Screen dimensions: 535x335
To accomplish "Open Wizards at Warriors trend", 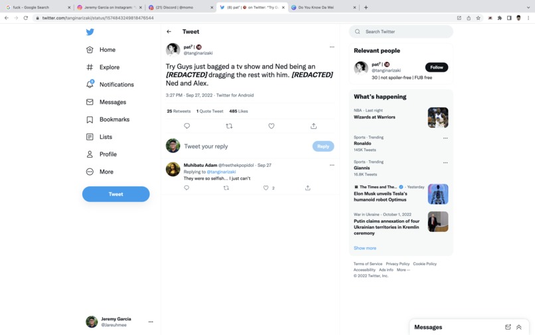I will pyautogui.click(x=374, y=117).
